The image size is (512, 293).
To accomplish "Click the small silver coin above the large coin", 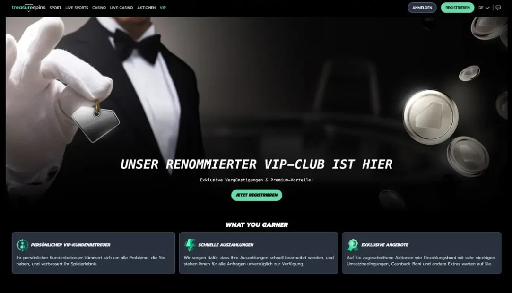I will pos(469,73).
